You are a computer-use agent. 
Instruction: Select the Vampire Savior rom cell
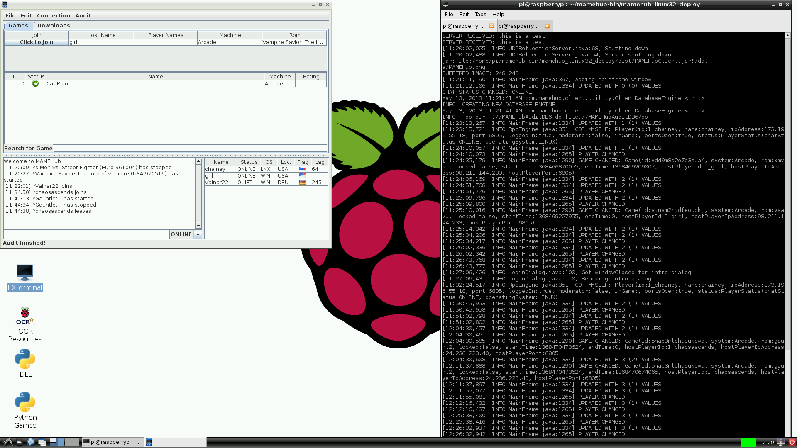point(294,42)
